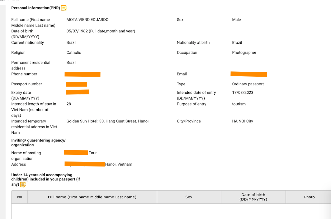This screenshot has height=219, width=331.
Task: Click the Name of hosting organisation label
Action: 26,156
